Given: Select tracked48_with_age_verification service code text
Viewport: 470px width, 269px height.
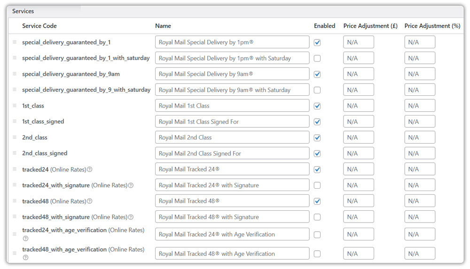Looking at the screenshot, I should coord(64,249).
